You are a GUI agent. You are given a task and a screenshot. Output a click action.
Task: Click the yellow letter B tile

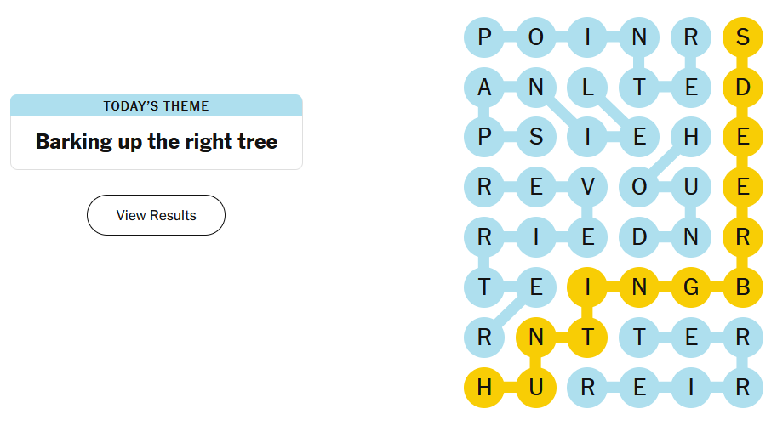(x=742, y=287)
